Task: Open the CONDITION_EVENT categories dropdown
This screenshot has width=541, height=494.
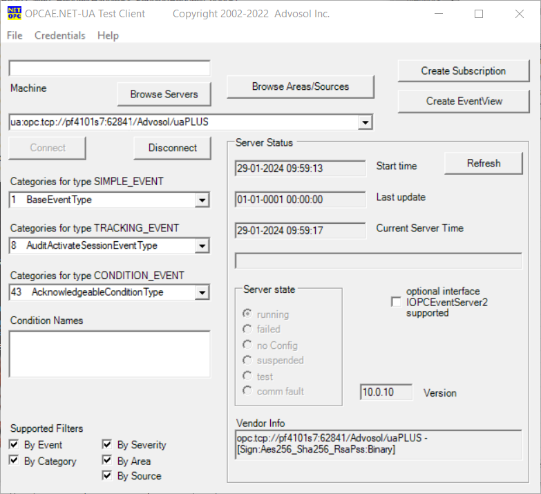Action: coord(202,293)
